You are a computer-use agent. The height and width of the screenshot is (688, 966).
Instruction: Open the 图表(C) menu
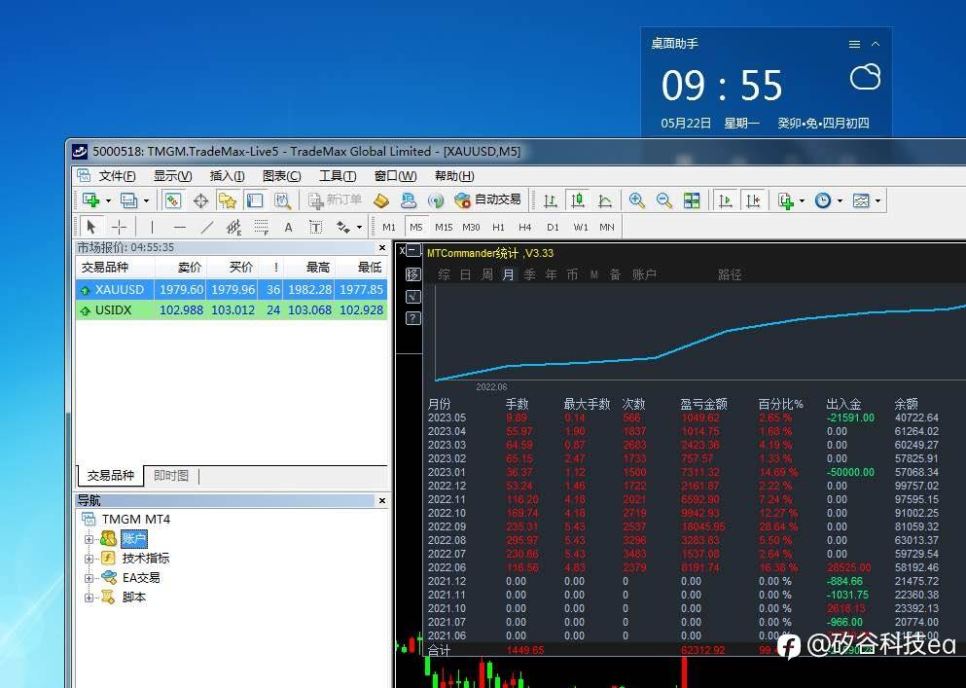(x=281, y=176)
